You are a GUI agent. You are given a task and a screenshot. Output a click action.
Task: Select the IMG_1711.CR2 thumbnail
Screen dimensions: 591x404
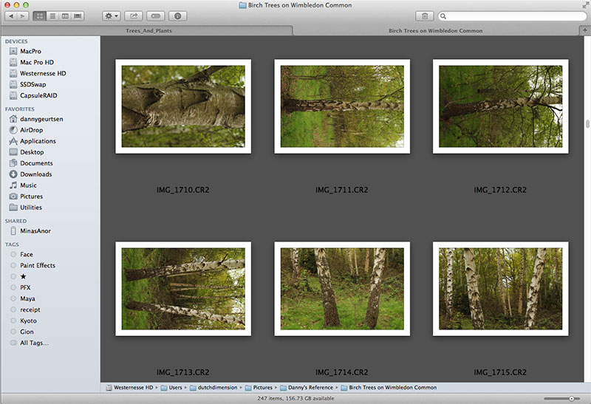[x=342, y=106]
